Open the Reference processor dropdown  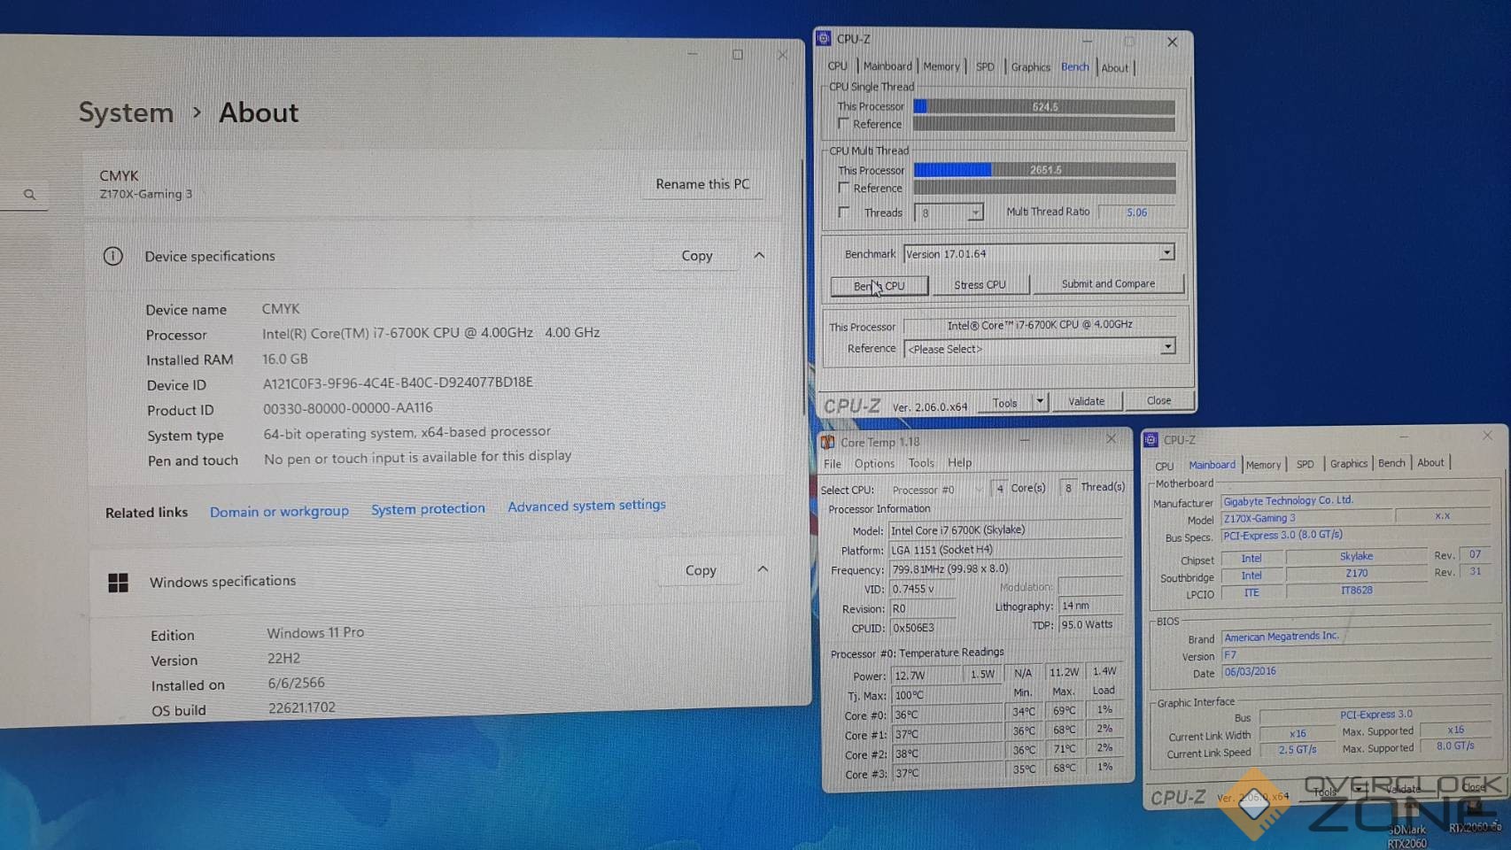click(x=1167, y=347)
